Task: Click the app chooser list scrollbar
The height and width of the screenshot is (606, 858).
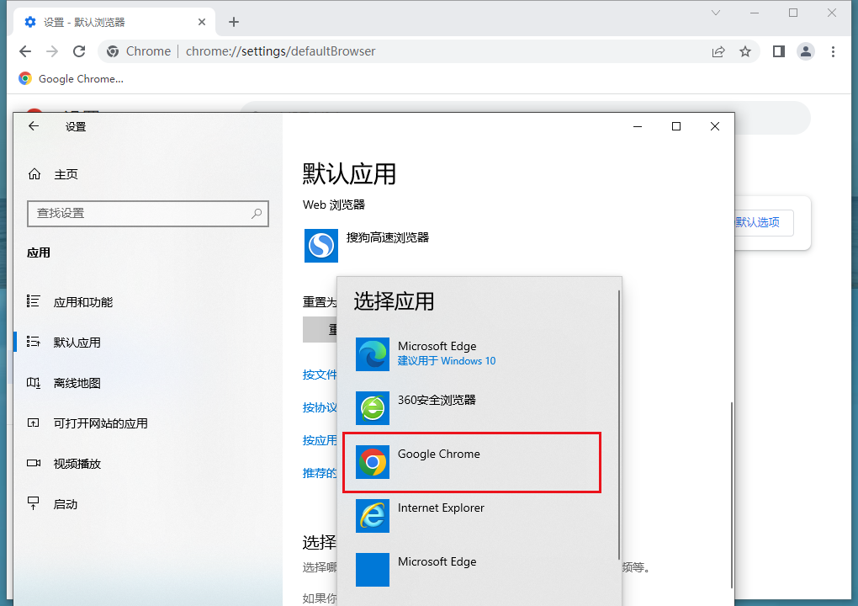Action: (619, 425)
